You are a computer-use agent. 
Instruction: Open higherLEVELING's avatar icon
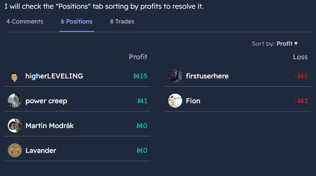tap(14, 76)
